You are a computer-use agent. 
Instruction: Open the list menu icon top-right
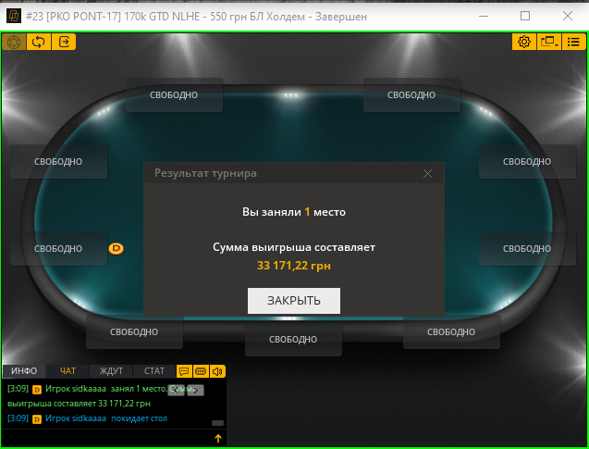click(573, 42)
